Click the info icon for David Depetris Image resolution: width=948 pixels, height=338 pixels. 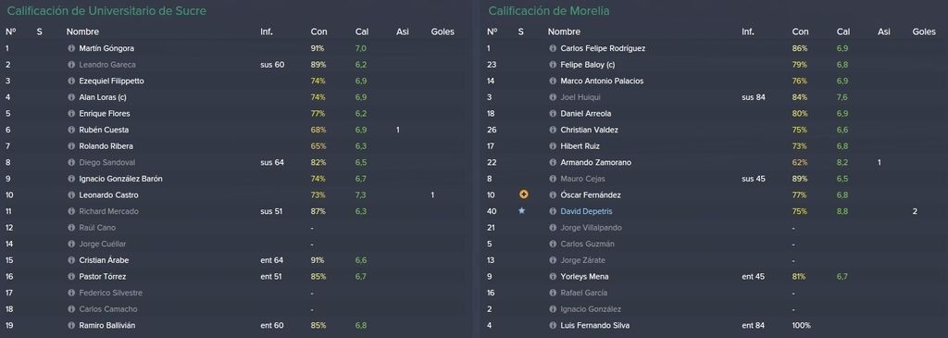point(553,212)
